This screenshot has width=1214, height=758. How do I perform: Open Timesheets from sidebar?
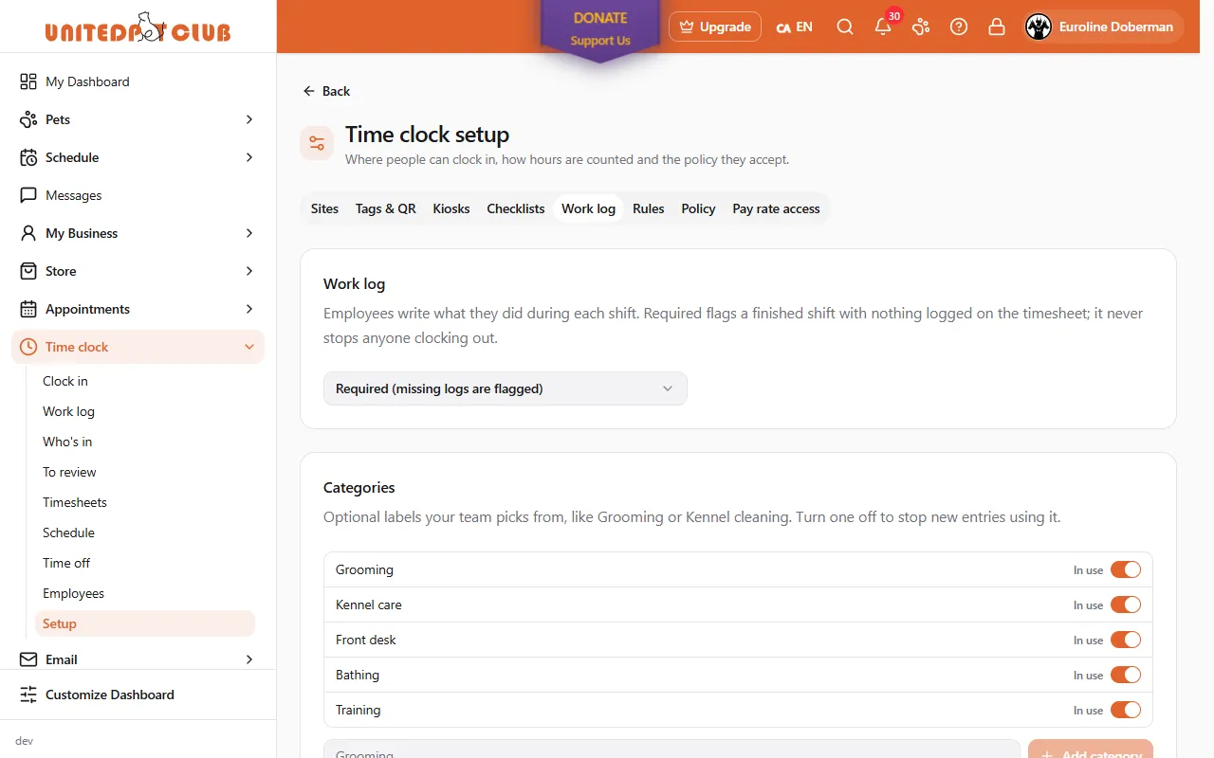tap(75, 502)
